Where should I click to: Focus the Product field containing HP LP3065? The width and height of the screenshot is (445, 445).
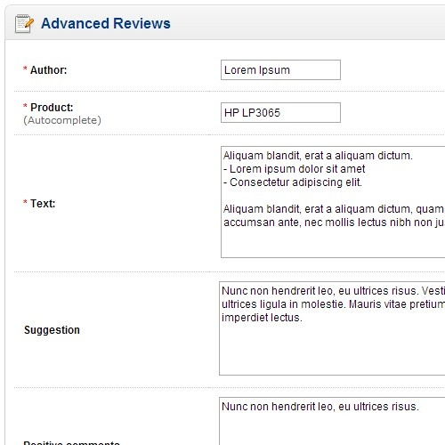pyautogui.click(x=280, y=113)
